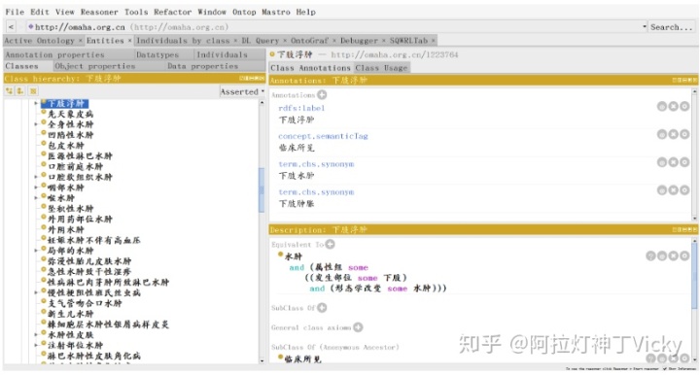Explain the Equivalent To axiom with ? icon
Image resolution: width=700 pixels, height=375 pixels.
tap(650, 256)
